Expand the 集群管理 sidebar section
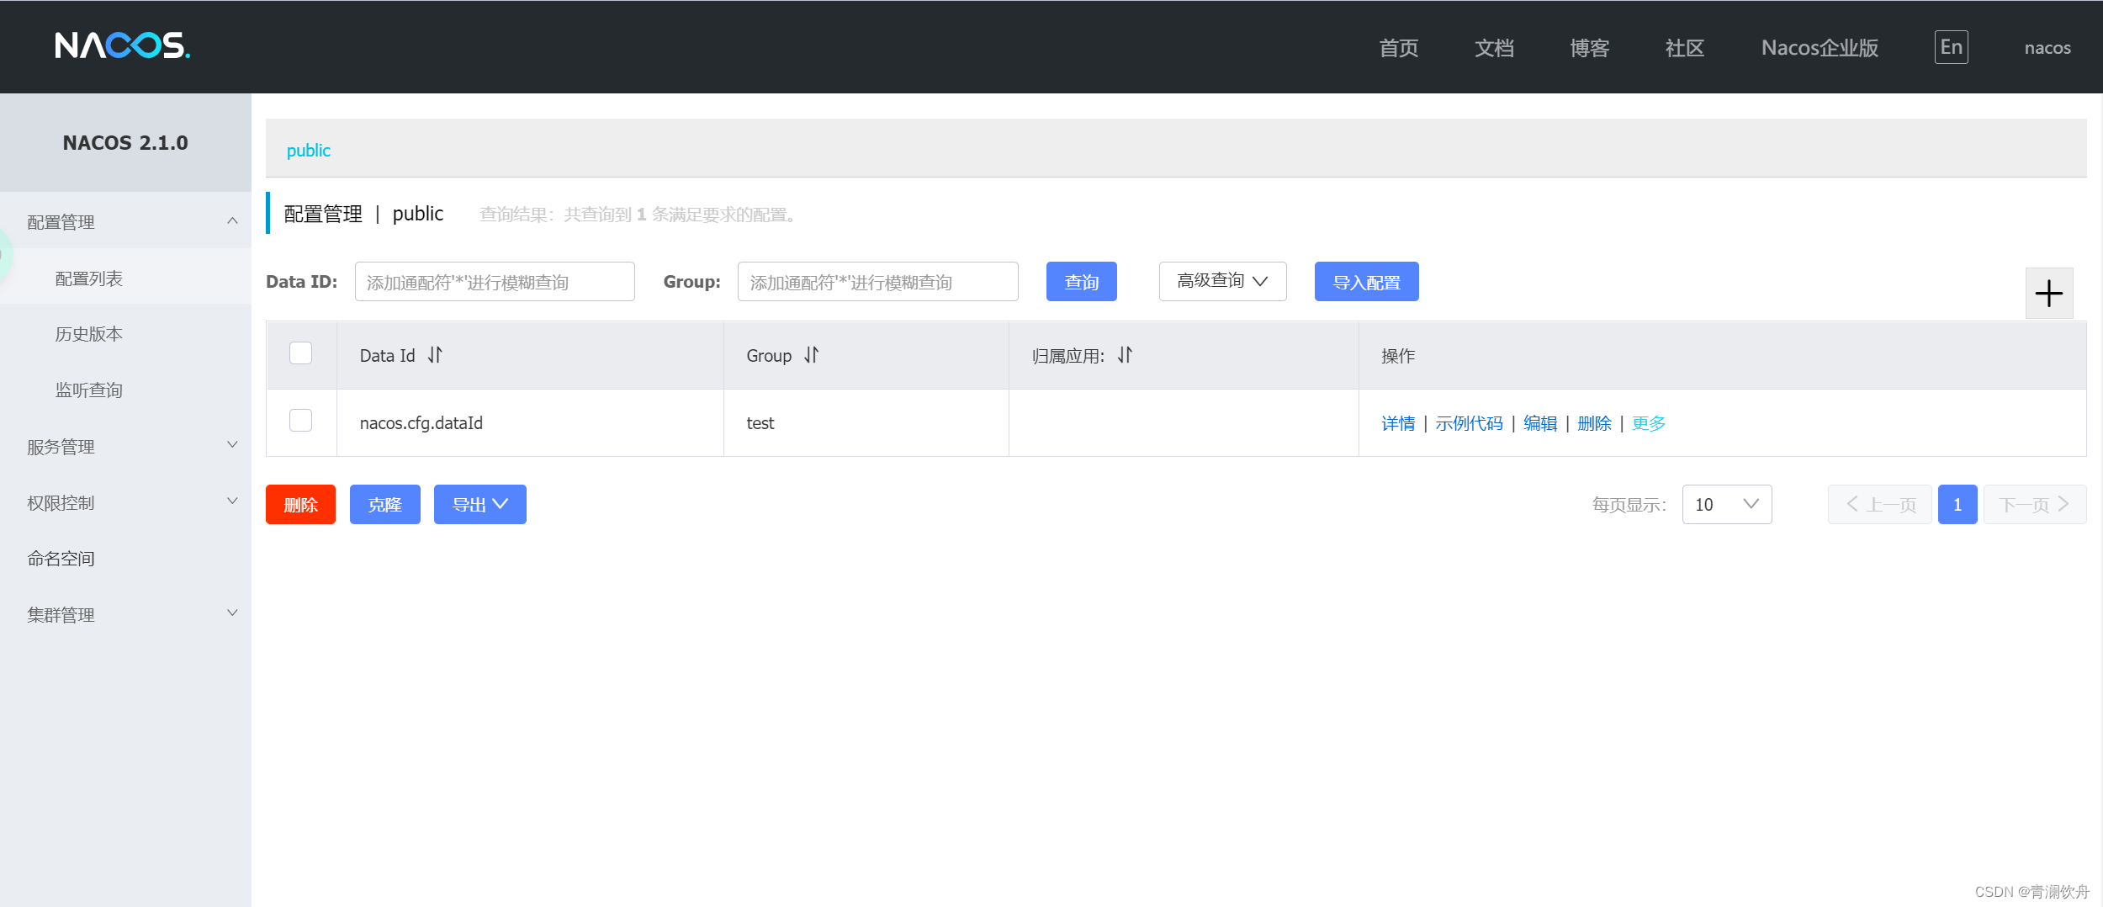 tap(126, 614)
